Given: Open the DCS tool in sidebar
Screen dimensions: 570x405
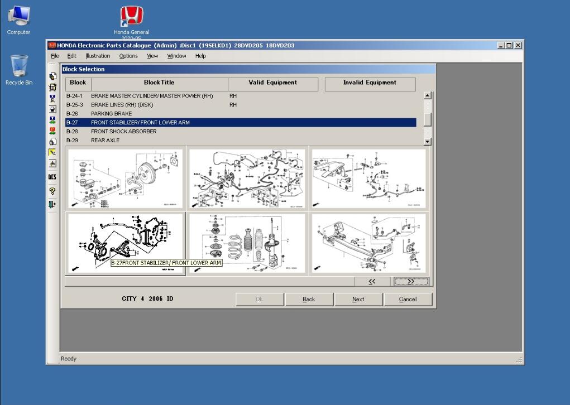Looking at the screenshot, I should [52, 177].
